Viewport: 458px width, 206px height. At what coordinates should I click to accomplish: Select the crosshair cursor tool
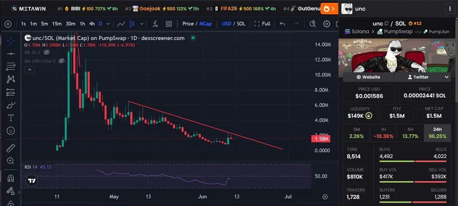pyautogui.click(x=11, y=40)
